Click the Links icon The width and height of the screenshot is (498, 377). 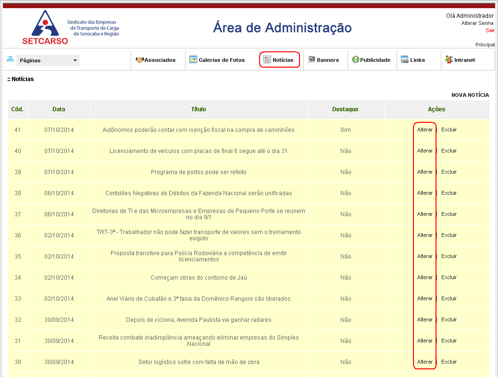pos(405,59)
